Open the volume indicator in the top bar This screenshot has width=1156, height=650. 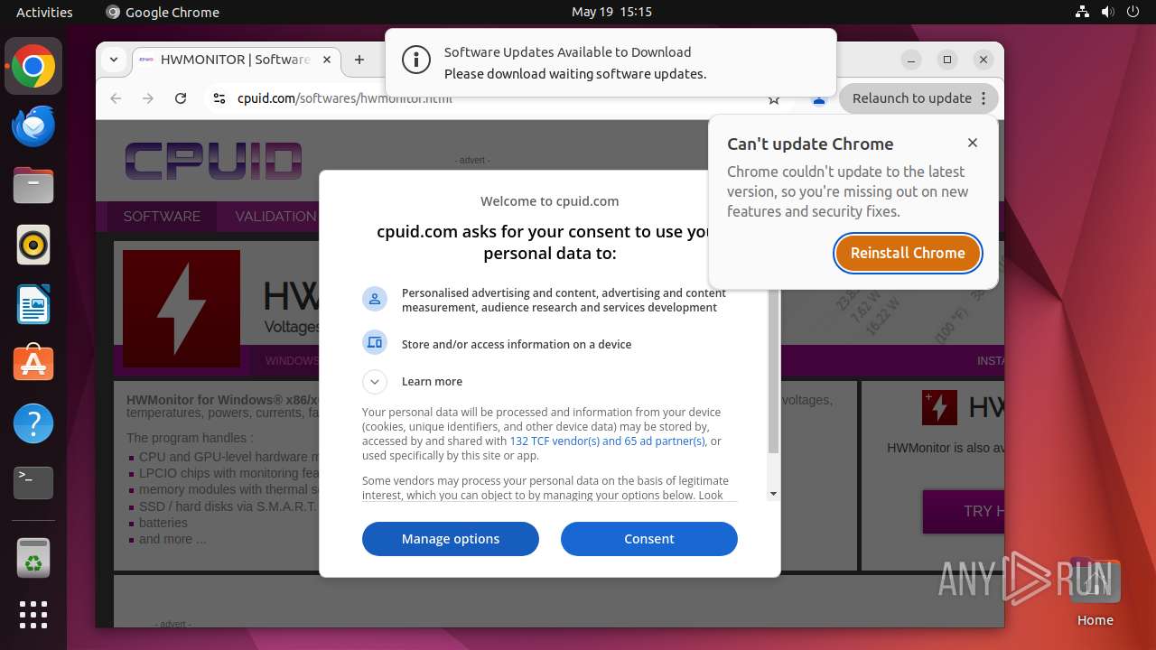(1108, 12)
